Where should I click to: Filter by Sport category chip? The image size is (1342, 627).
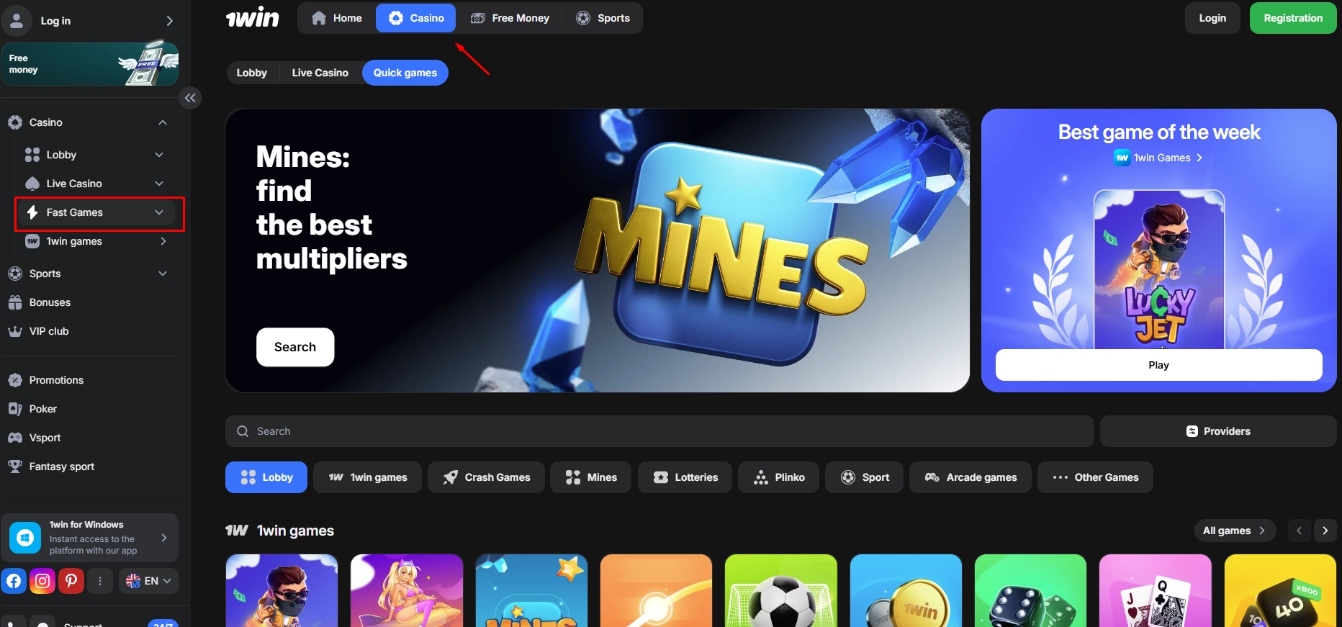(865, 477)
